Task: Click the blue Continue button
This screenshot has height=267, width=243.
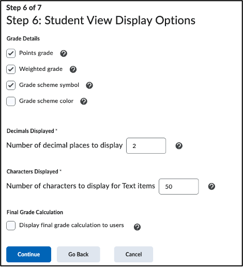Action: coord(29,254)
